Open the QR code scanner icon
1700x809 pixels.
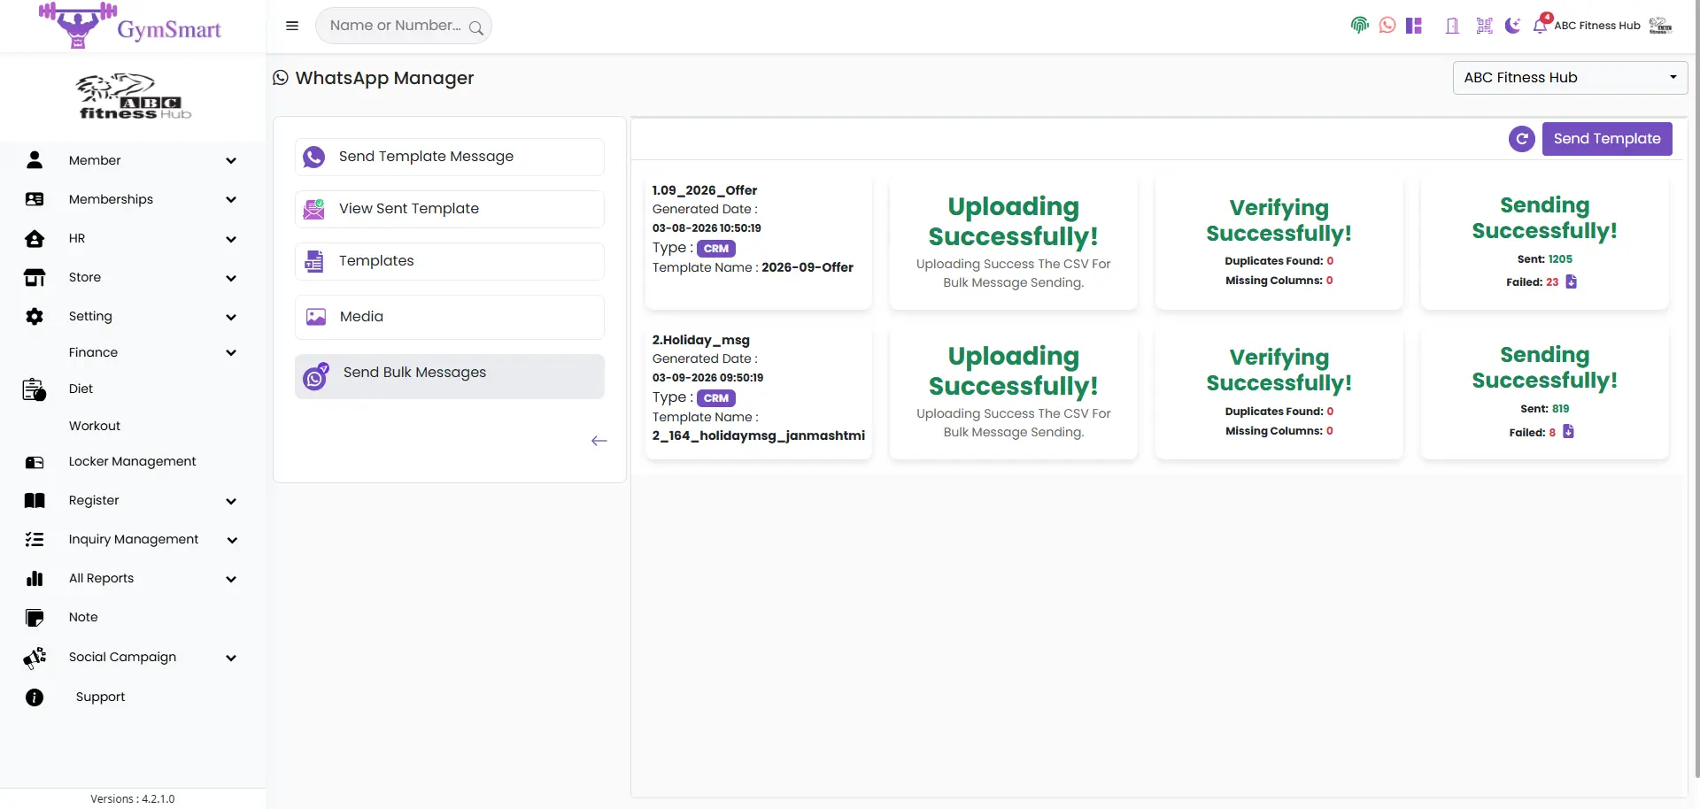1485,26
